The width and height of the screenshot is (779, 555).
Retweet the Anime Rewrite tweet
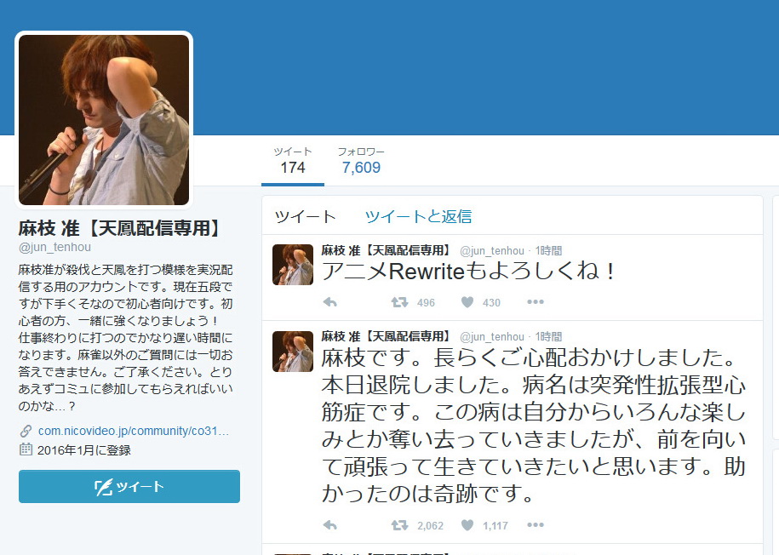398,302
